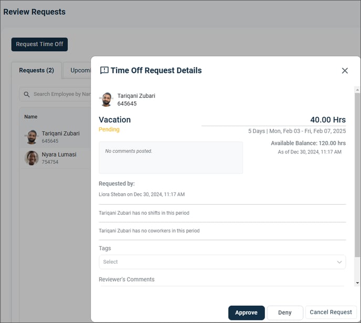Close the Time Off Request Details dialog
Image resolution: width=361 pixels, height=323 pixels.
point(345,71)
